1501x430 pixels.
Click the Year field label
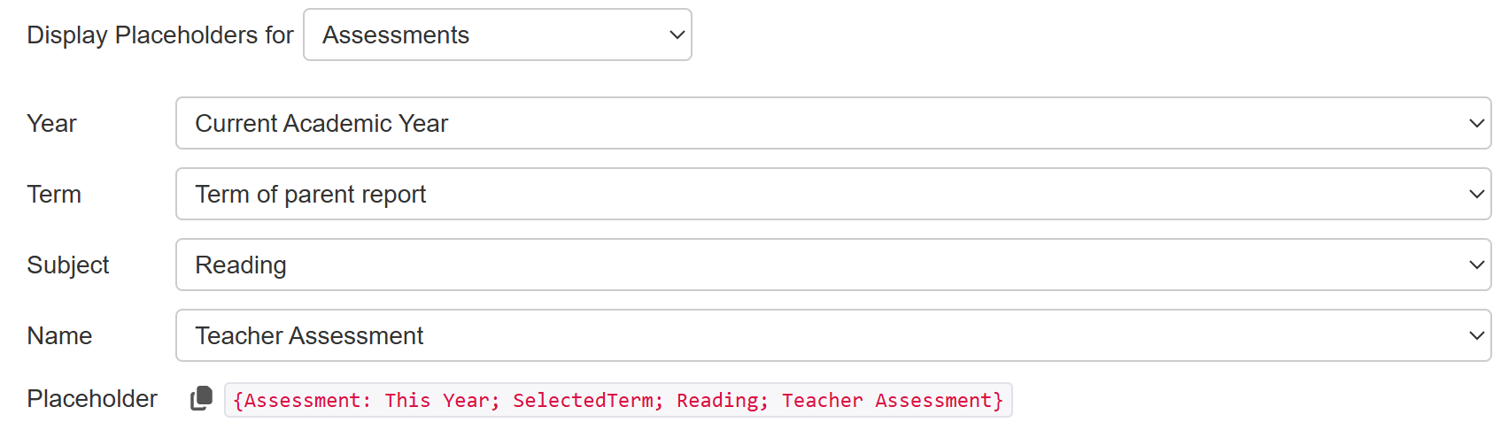[51, 124]
